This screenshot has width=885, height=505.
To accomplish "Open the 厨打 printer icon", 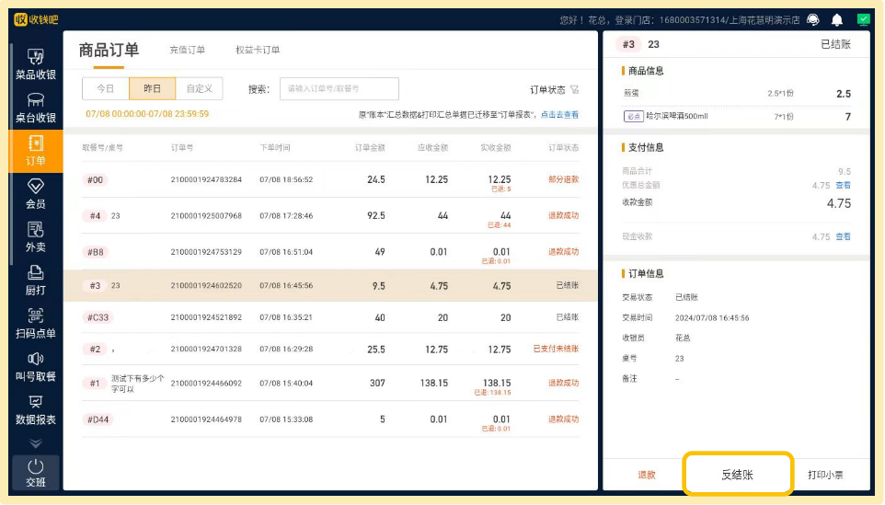I will 35,280.
